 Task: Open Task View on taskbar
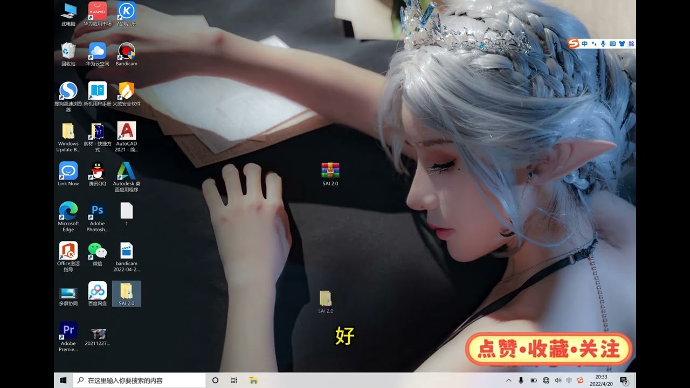pos(234,380)
